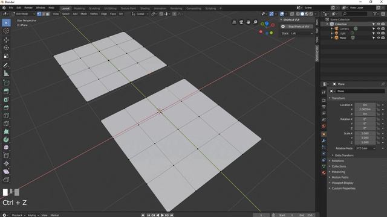
Task: Choose the Measure tool
Action: [x=6, y=73]
